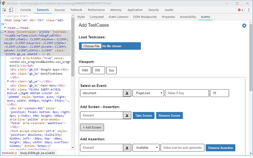Click the Chrome icon in title bar
This screenshot has height=158, width=253.
pos(4,3)
